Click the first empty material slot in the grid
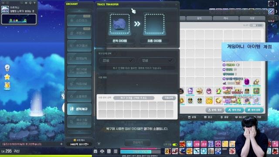Viewport: 279px width, 157px height. [x=102, y=106]
